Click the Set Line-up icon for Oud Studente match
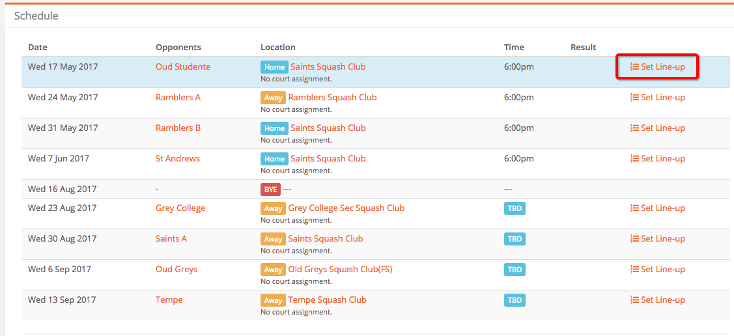 click(x=635, y=67)
